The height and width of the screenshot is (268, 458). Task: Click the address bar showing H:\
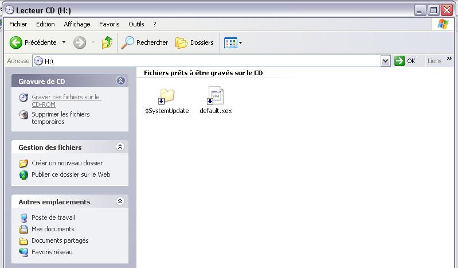click(206, 61)
